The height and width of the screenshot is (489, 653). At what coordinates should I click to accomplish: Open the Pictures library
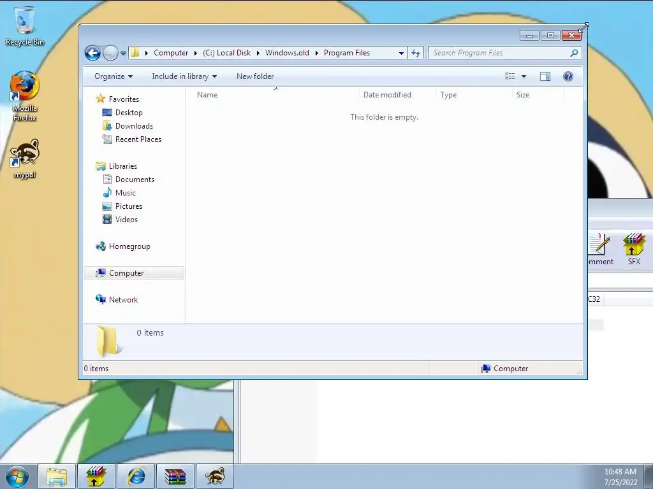pos(129,206)
